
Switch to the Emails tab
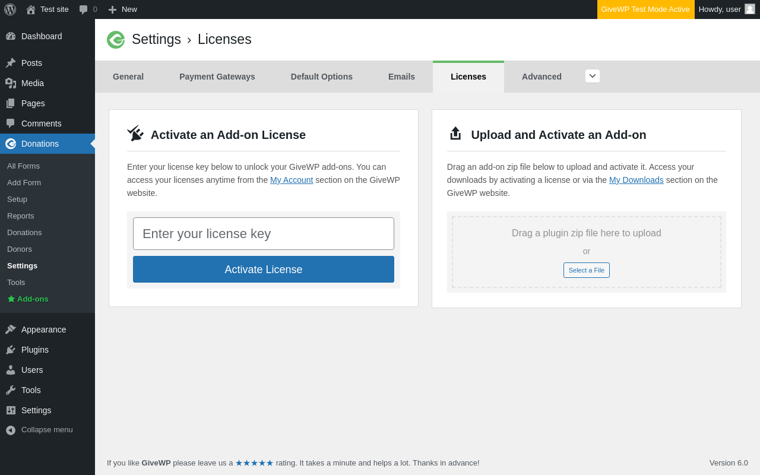click(x=401, y=77)
